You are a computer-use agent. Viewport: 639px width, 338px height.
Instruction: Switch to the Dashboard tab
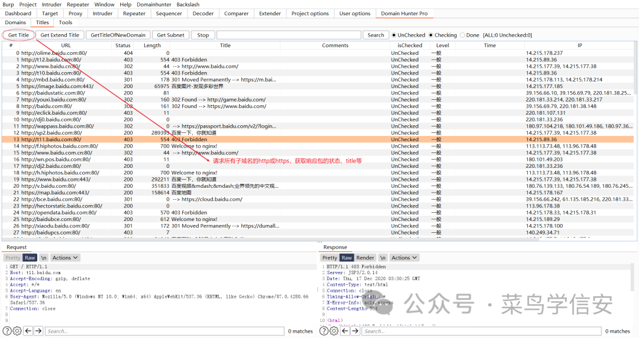tap(18, 14)
